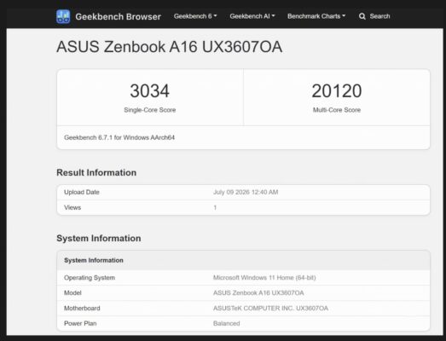Select the single-core score 3034

click(149, 90)
